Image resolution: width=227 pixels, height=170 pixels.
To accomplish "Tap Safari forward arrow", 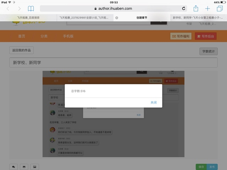I will click(19, 8).
